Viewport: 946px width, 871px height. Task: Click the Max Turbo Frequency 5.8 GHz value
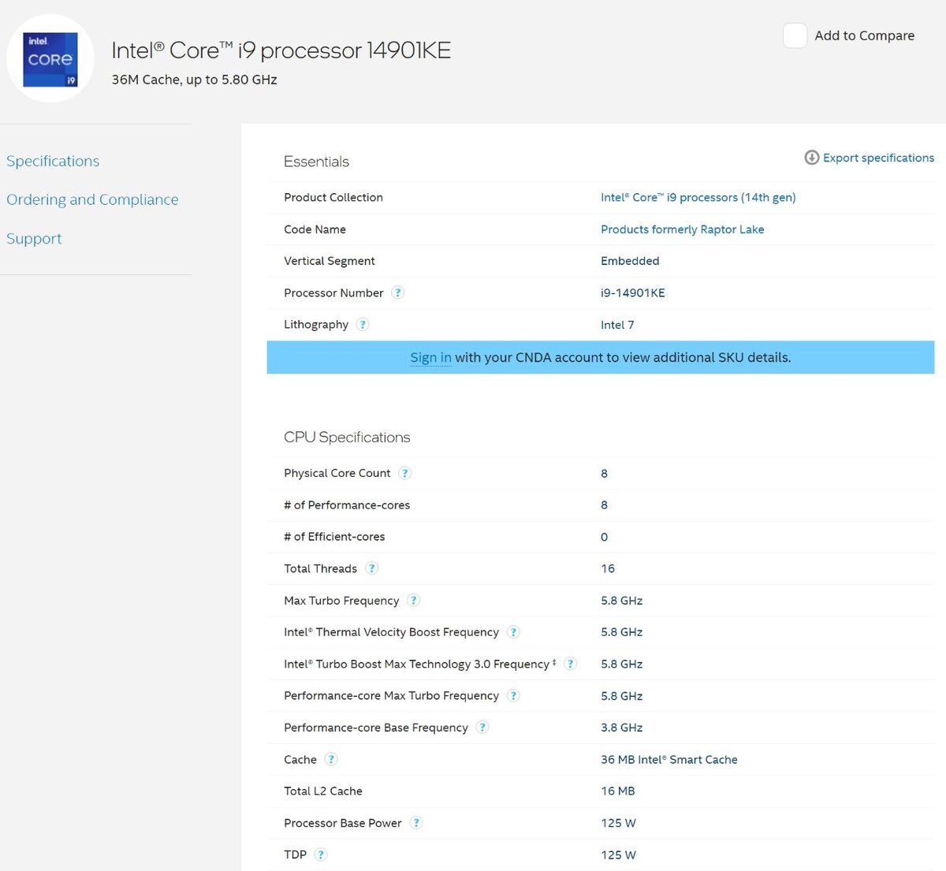click(x=622, y=601)
